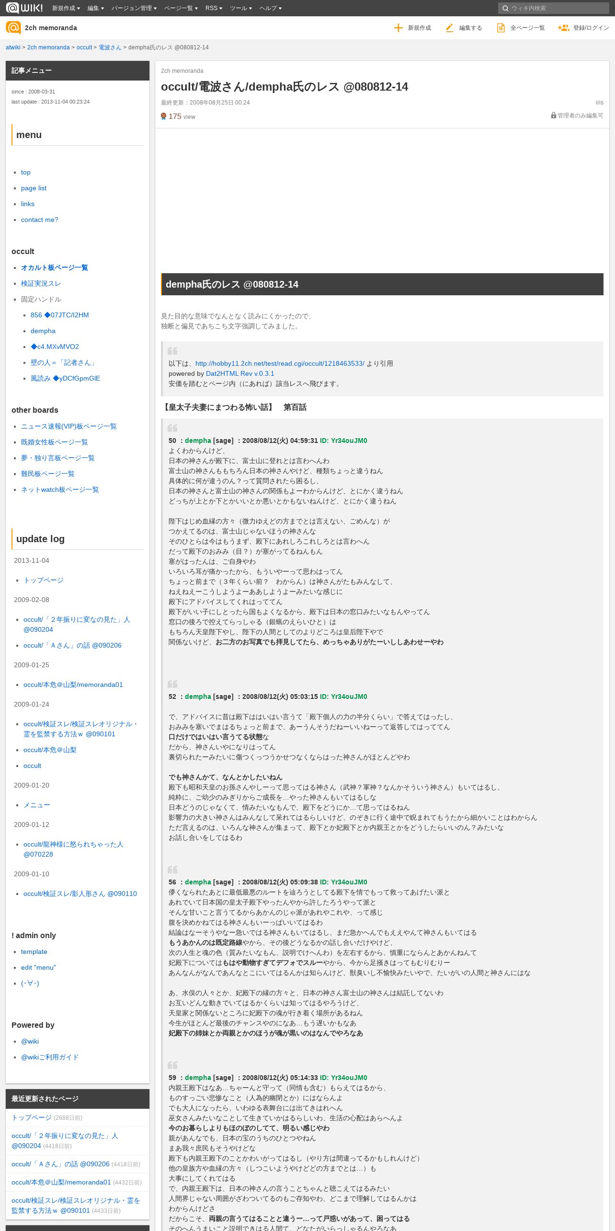The width and height of the screenshot is (615, 1231).
Task: Open 夢・独り言板ページ一覧 link
Action: (x=58, y=458)
